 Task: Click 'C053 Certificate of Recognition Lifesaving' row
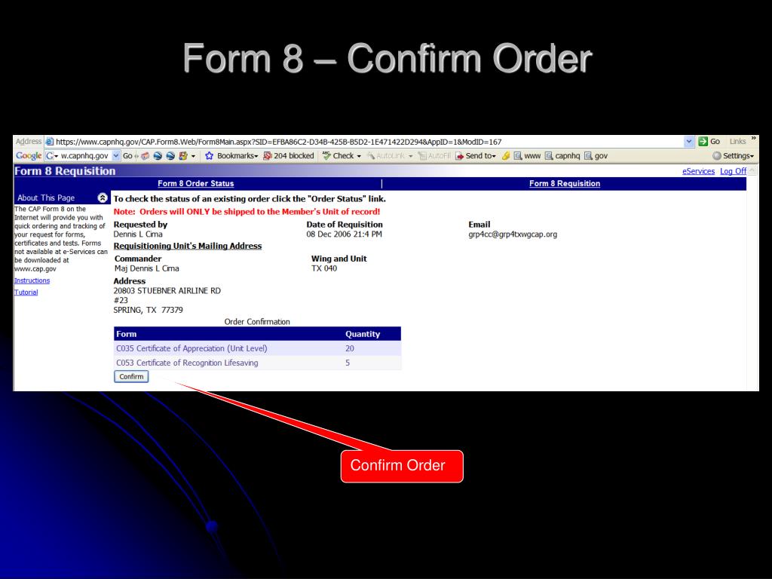click(258, 363)
